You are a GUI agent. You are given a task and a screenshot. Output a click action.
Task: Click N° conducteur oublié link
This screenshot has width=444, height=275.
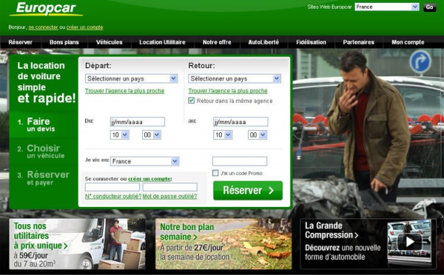(x=113, y=196)
